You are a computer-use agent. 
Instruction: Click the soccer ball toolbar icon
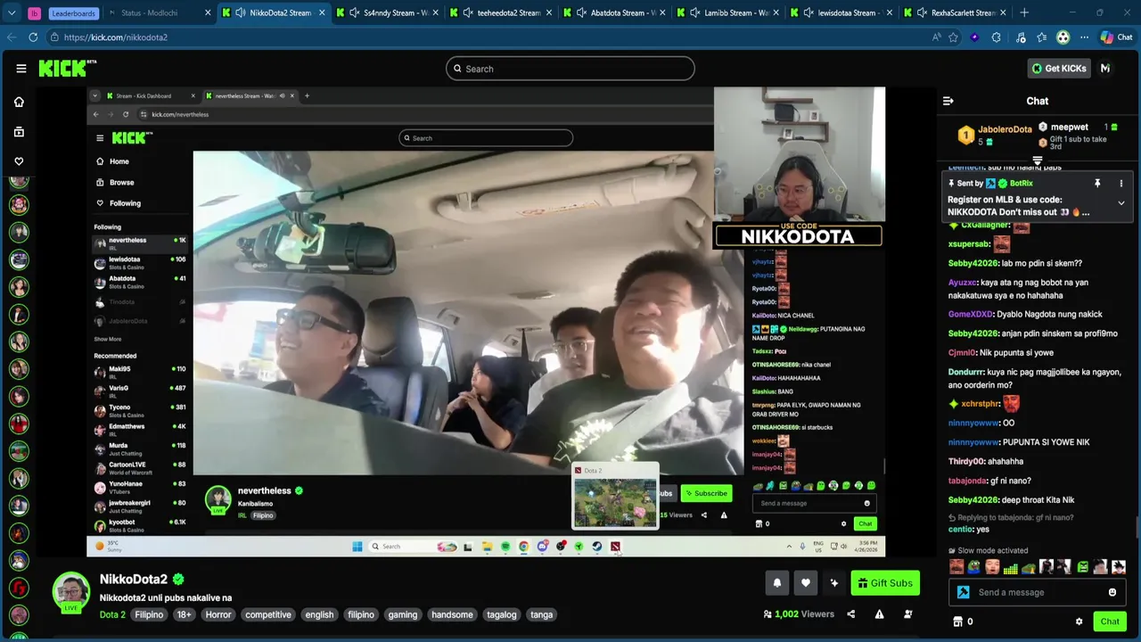[1063, 37]
